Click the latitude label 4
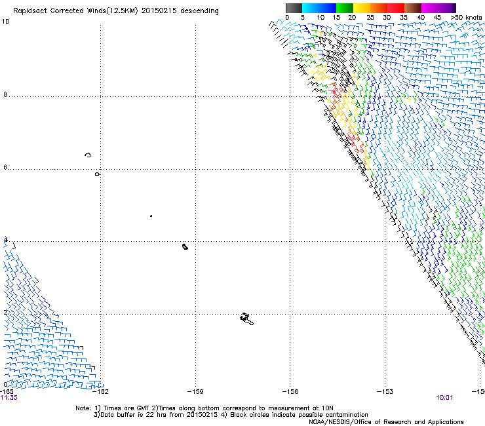This screenshot has height=426, width=485. [x=5, y=239]
